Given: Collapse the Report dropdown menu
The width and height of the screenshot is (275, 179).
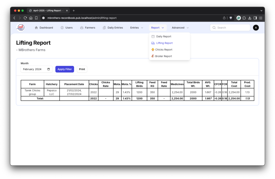Looking at the screenshot, I should tap(157, 28).
